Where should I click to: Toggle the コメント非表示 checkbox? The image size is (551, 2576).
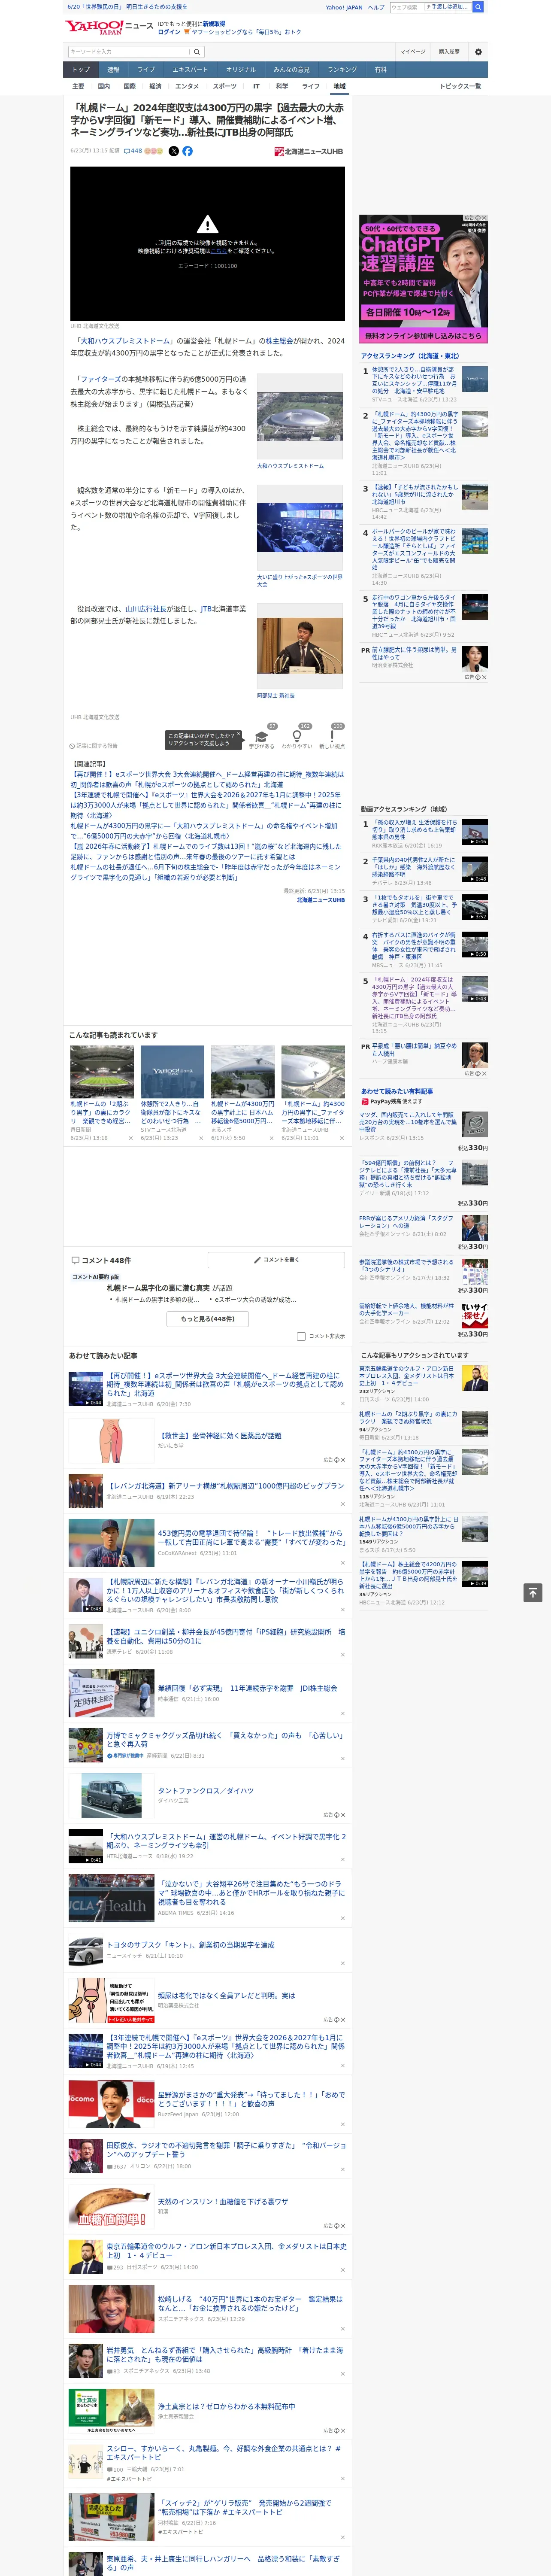coord(301,1336)
